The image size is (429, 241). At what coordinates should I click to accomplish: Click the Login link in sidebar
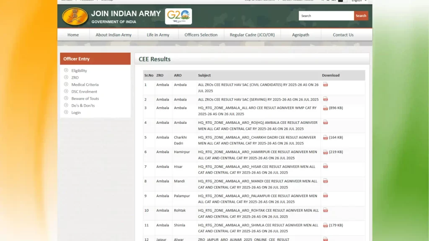point(76,113)
